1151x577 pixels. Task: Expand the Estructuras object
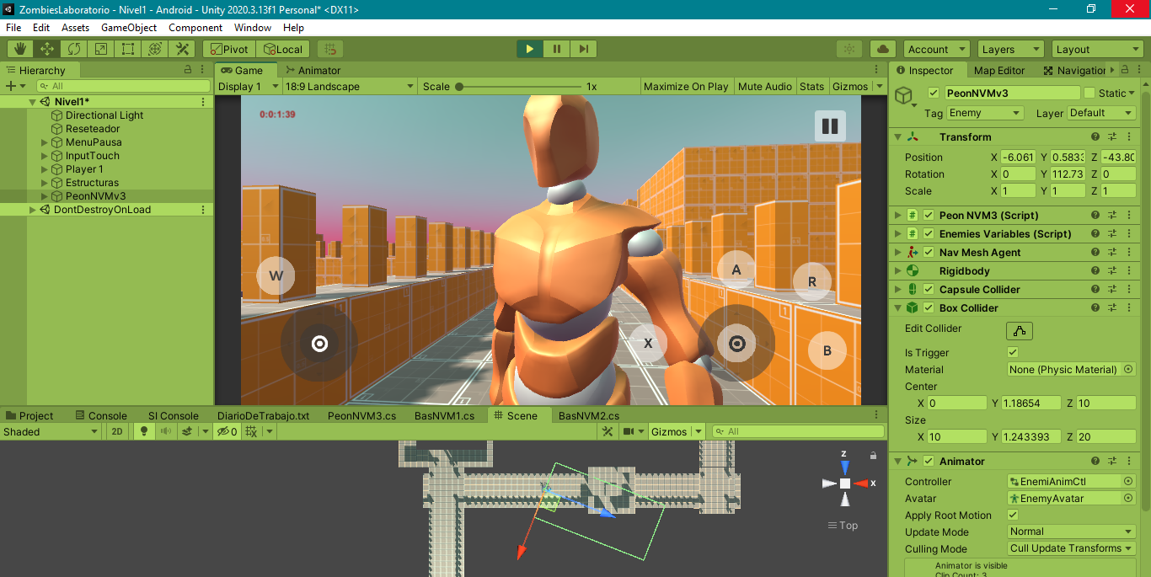pyautogui.click(x=45, y=183)
